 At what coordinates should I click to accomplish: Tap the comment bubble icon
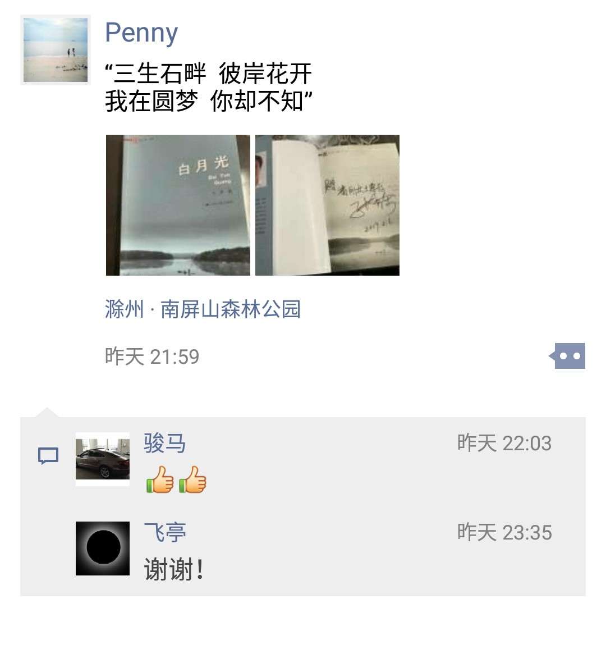point(48,456)
